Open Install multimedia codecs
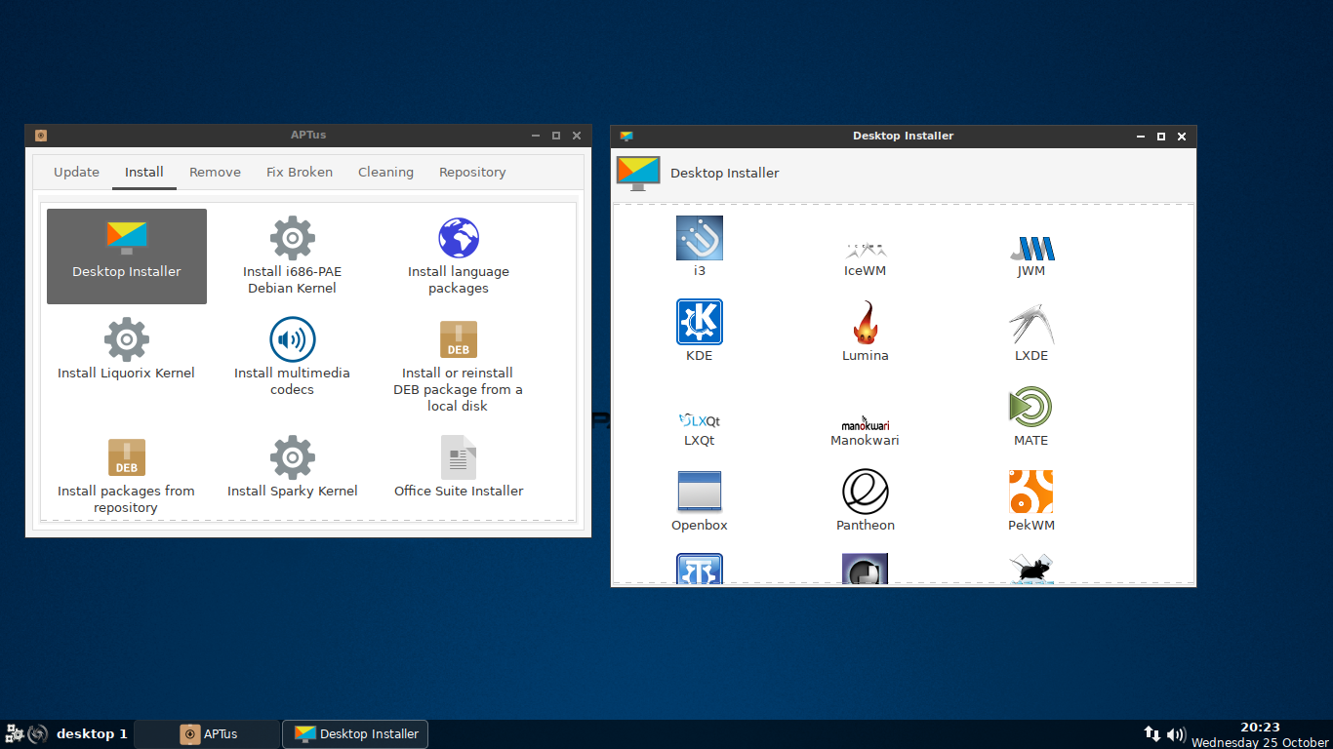The width and height of the screenshot is (1333, 749). pos(292,357)
